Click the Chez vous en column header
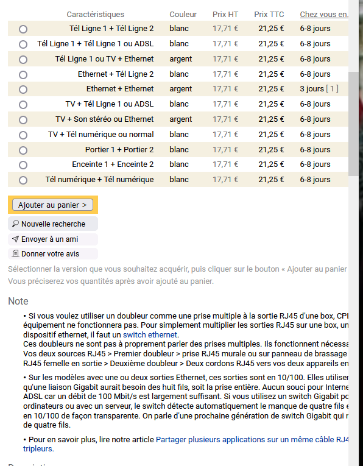The height and width of the screenshot is (466, 363). coord(324,14)
